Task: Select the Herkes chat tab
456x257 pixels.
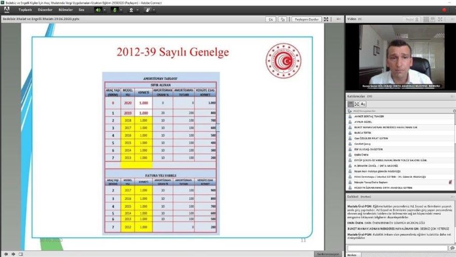Action: pos(353,254)
